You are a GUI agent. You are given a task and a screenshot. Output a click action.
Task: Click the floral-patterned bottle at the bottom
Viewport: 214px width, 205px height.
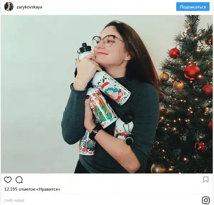87,145
